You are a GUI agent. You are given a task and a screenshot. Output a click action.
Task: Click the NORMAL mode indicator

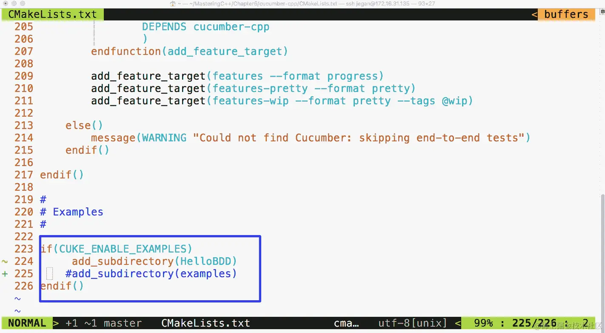[x=27, y=323]
